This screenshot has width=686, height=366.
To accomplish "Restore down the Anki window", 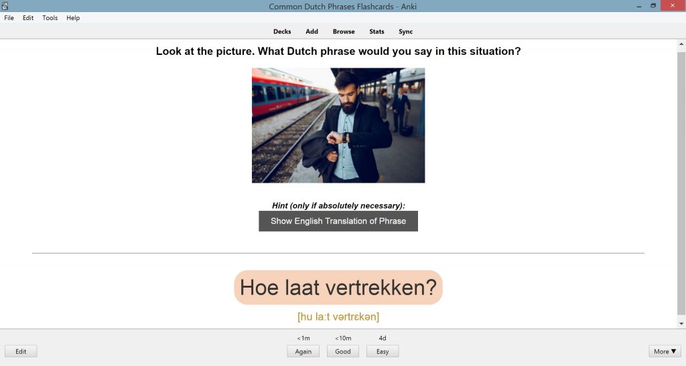I will pos(653,6).
